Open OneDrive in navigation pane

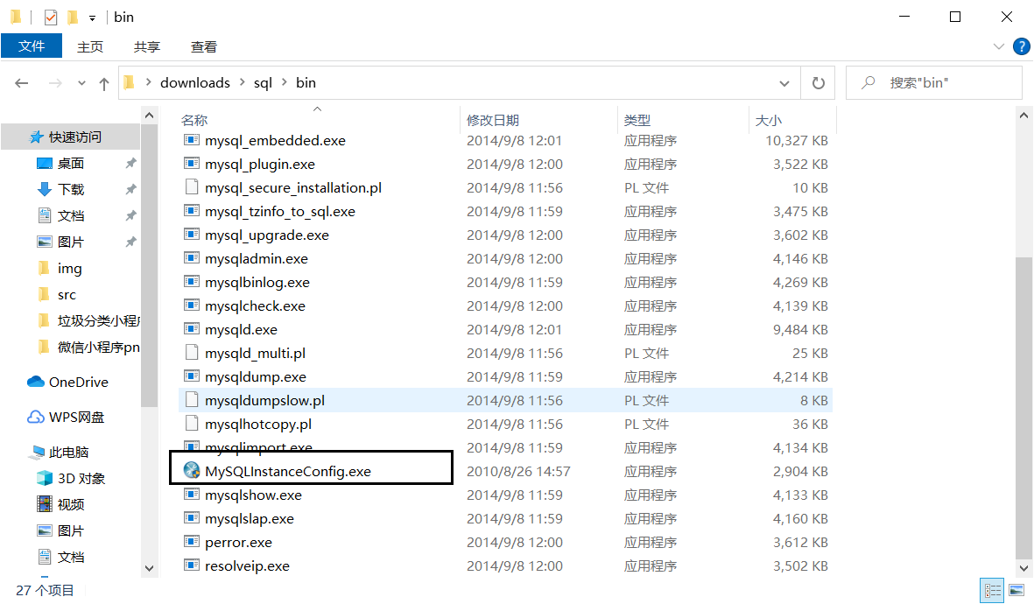tap(67, 382)
